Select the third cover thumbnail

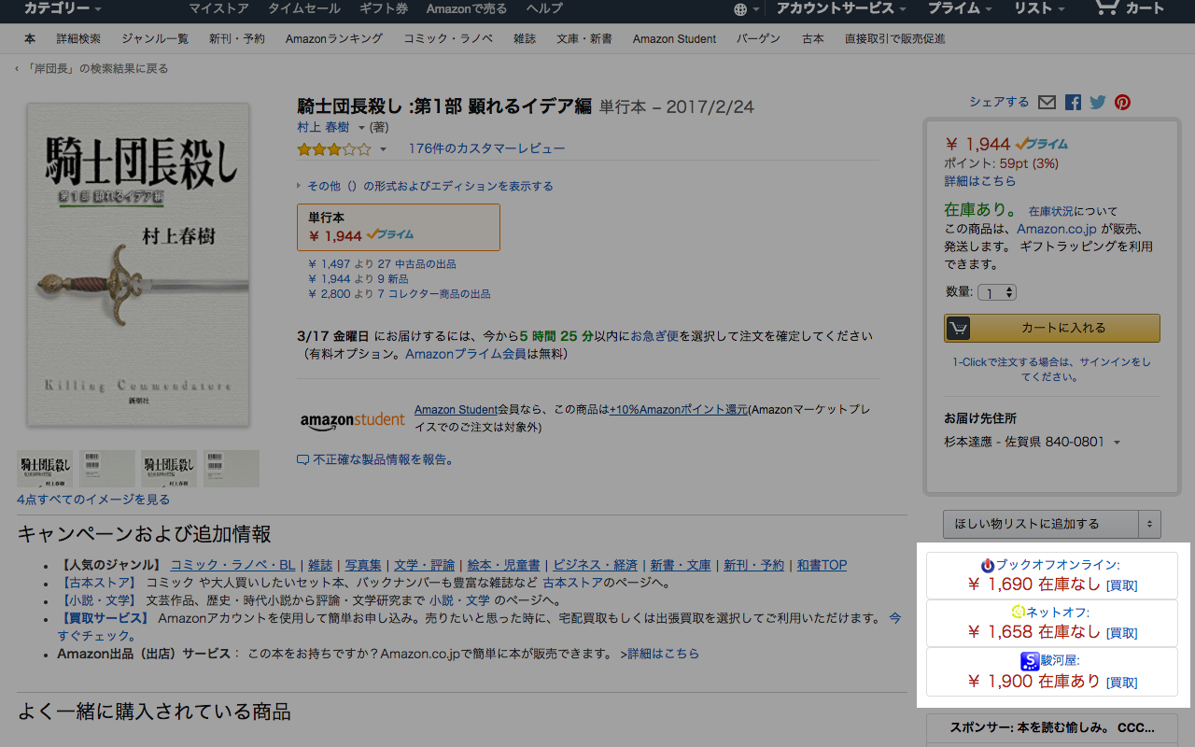click(x=169, y=469)
